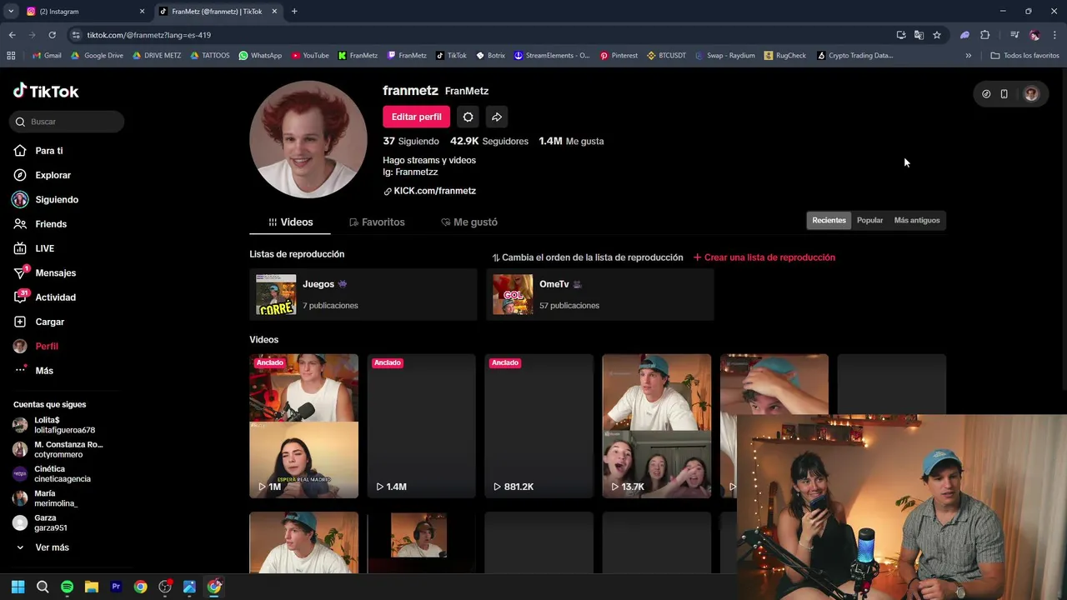Screen dimensions: 1067x600
Task: Open pinned video with 1.4M views
Action: point(422,426)
